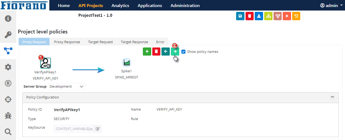Switch to the Proxy Response tab
This screenshot has width=345, height=140.
tap(67, 42)
